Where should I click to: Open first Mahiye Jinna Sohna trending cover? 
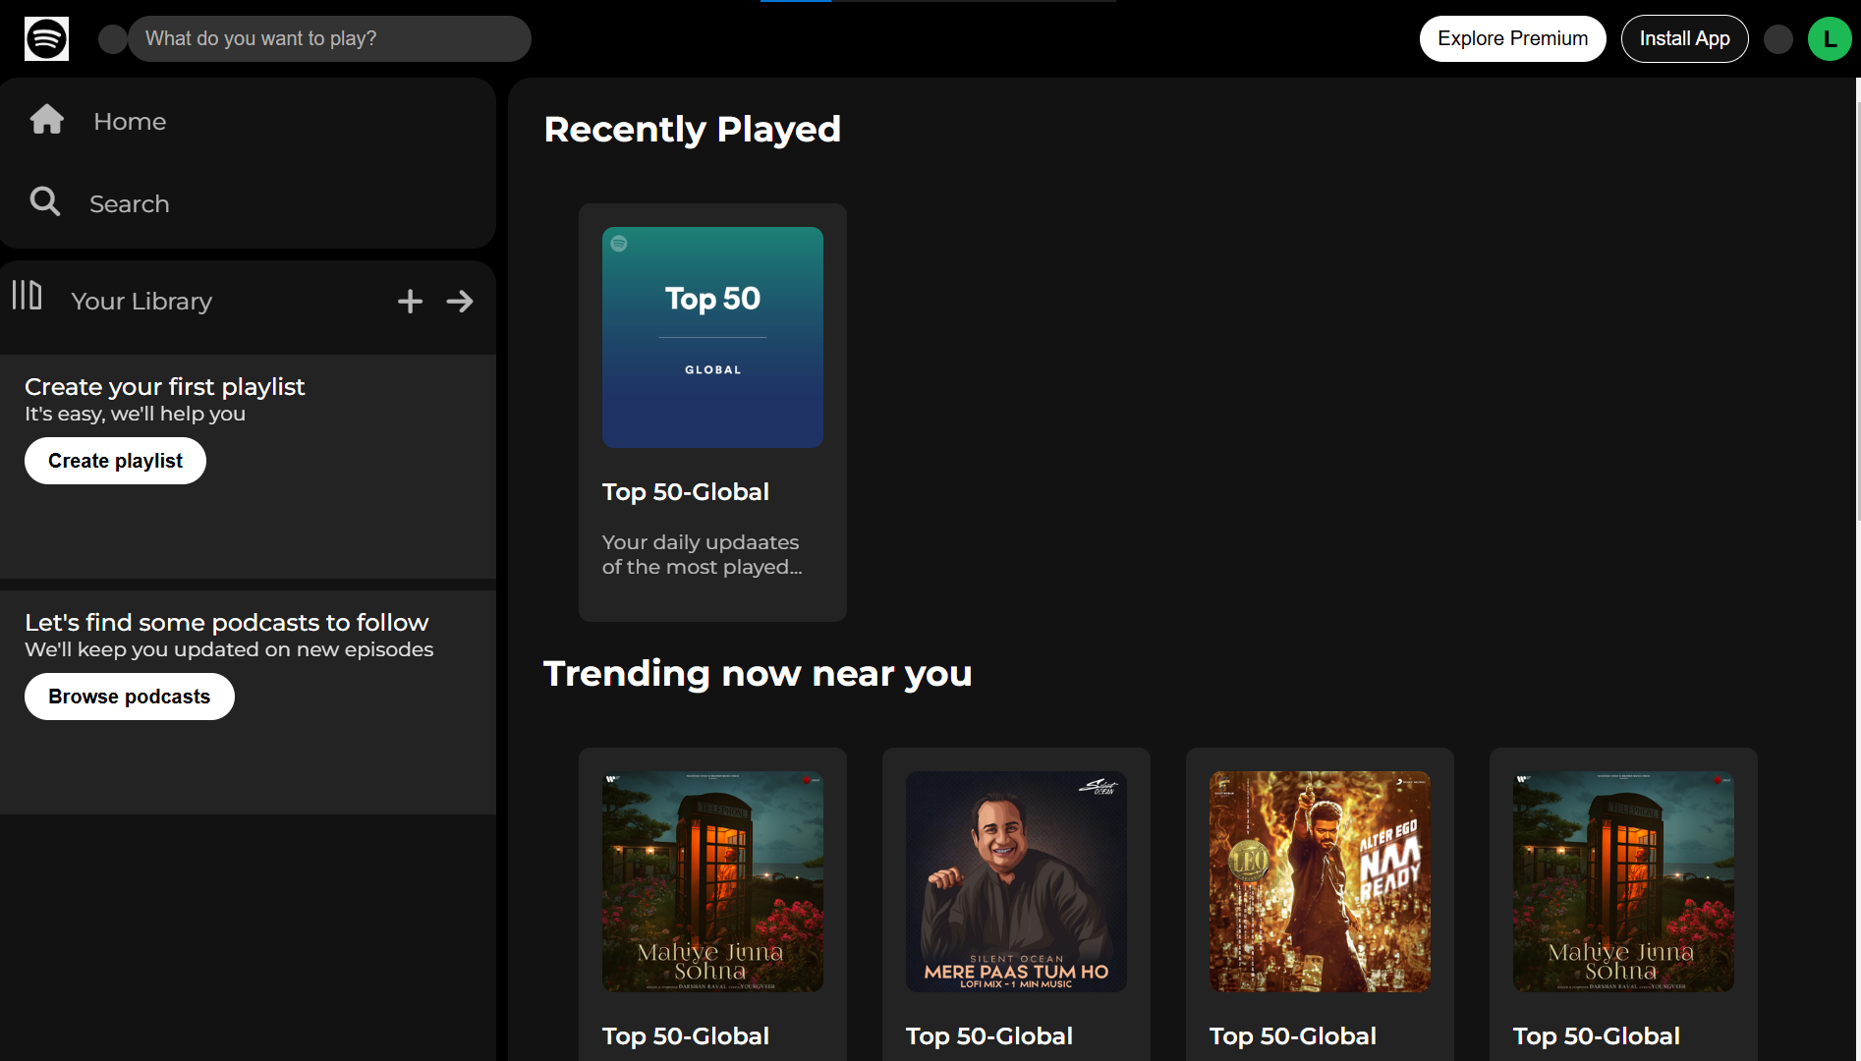(x=712, y=881)
